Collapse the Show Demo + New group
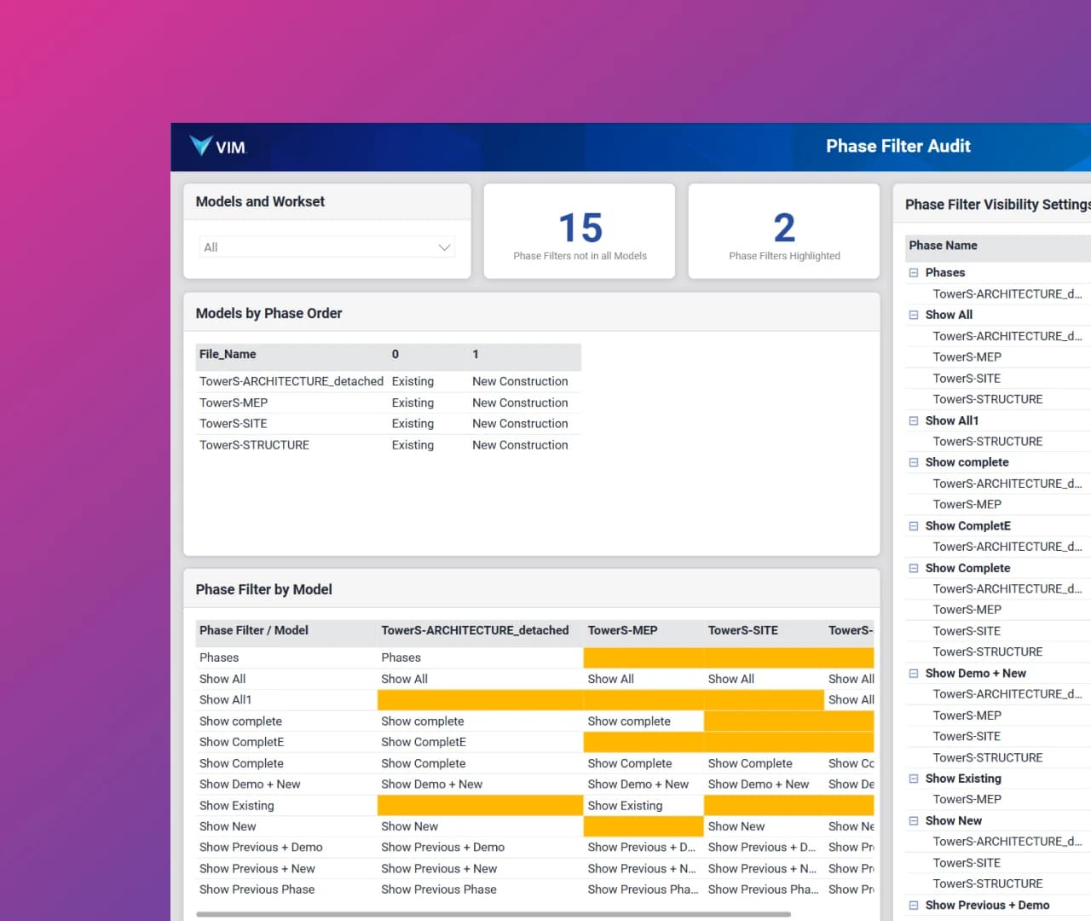The width and height of the screenshot is (1091, 921). (x=913, y=673)
